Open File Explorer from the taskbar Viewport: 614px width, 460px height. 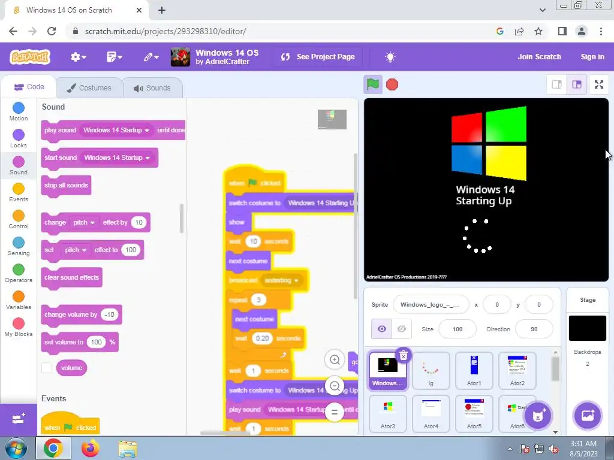point(128,449)
